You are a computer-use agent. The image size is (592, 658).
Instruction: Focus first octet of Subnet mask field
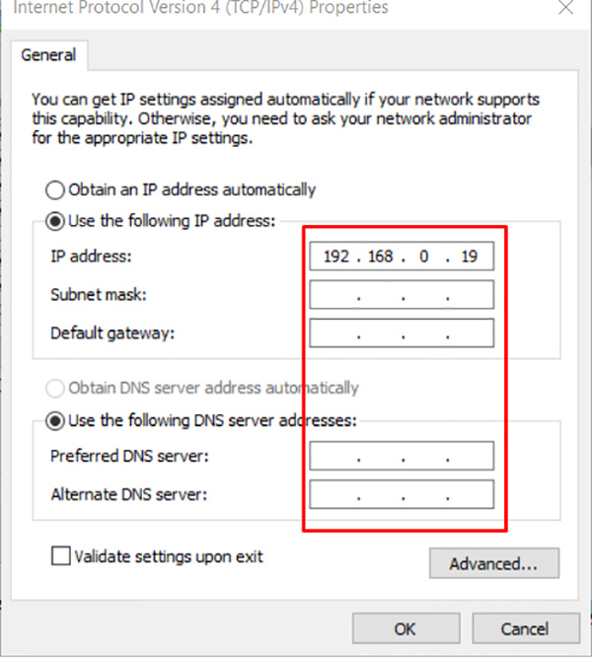point(334,295)
